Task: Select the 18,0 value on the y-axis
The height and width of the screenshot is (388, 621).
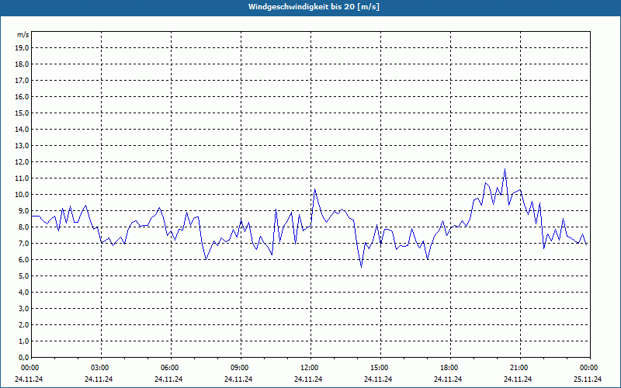Action: coord(23,64)
